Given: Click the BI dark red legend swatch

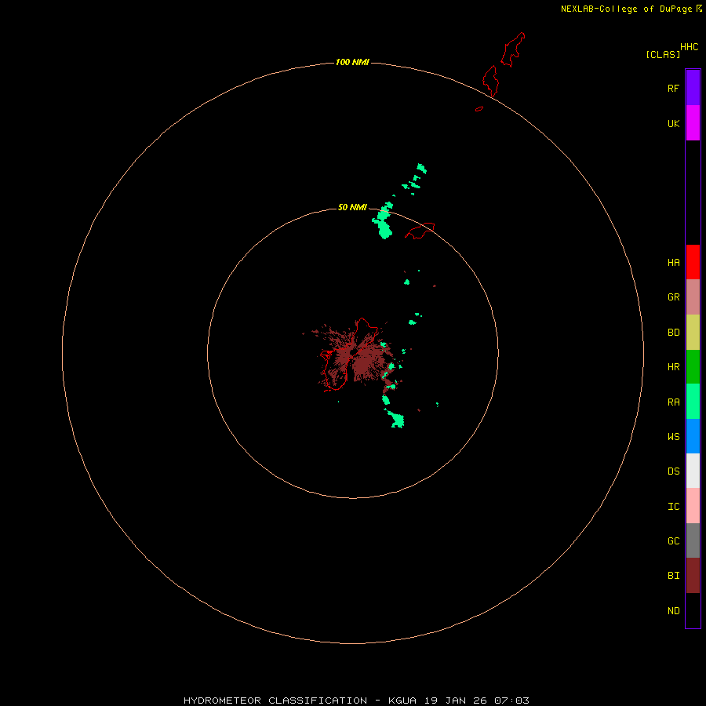Looking at the screenshot, I should click(693, 576).
